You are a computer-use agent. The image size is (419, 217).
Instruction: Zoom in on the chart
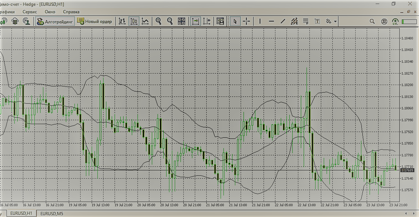click(x=158, y=21)
